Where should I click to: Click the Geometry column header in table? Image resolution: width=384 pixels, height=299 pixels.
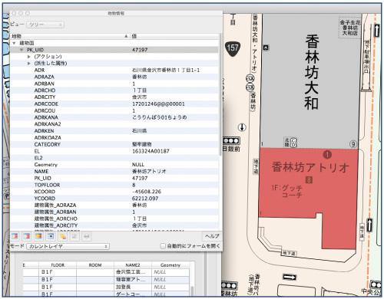pyautogui.click(x=170, y=265)
